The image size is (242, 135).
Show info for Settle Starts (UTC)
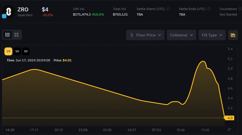tap(168, 9)
